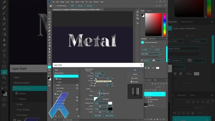Open the Highlight Mode dropdown showing Screen
The height and width of the screenshot is (121, 215).
101,103
